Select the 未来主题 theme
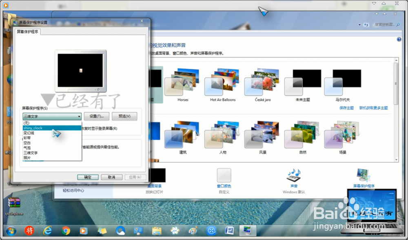This screenshot has width=408, height=240. pos(303,85)
